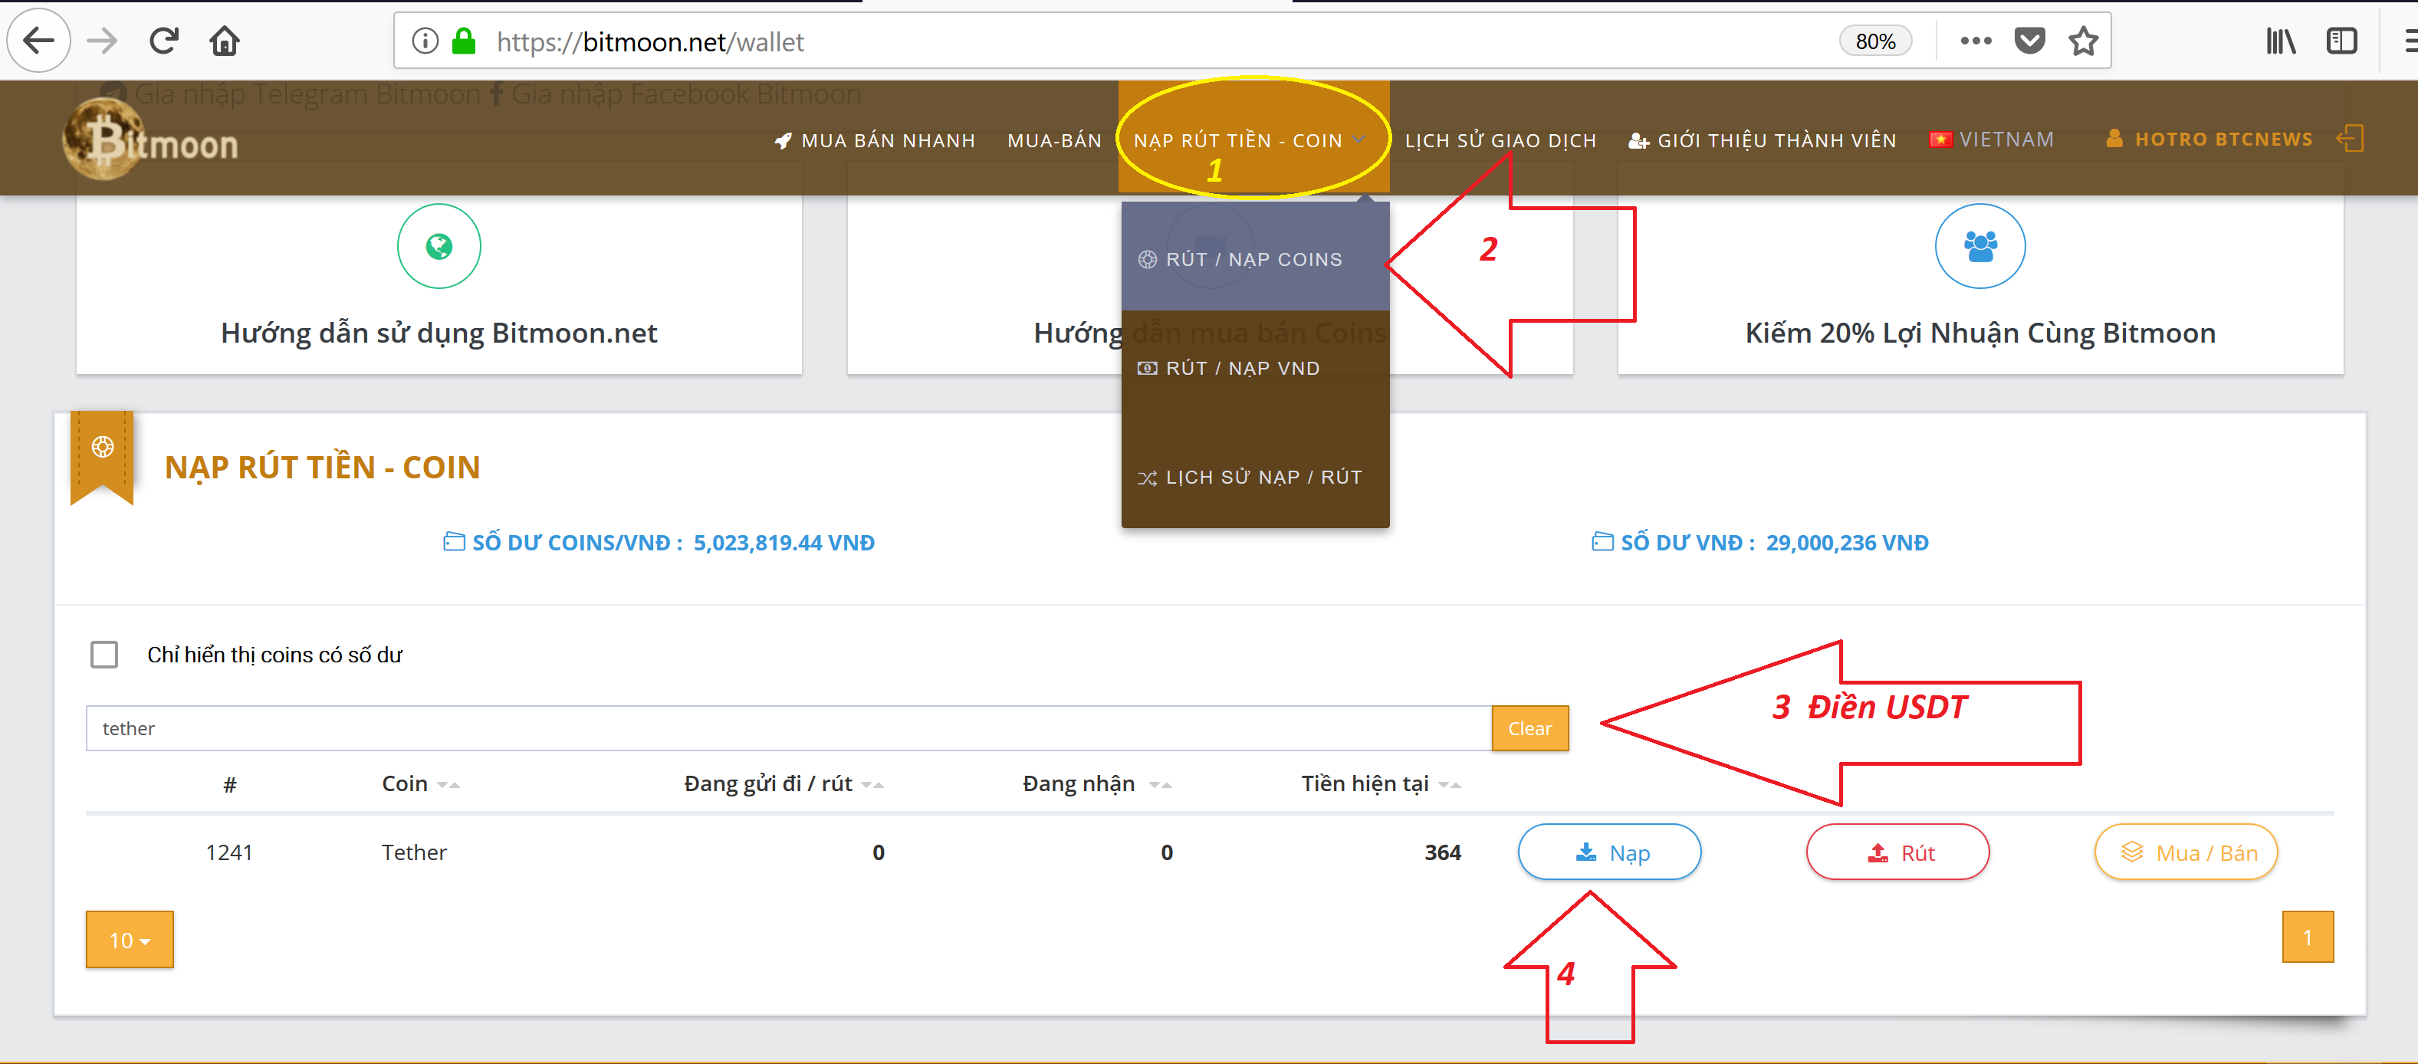Open Kiếm 20% Lợi Nhuận Cùng Bitmoon

(x=1979, y=333)
